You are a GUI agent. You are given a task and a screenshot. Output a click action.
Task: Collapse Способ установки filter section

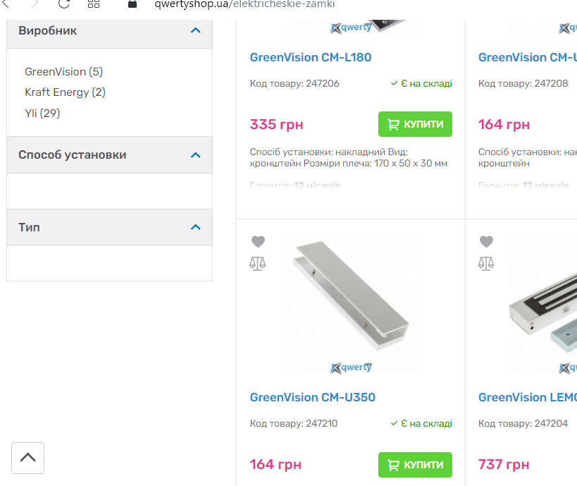pos(196,154)
